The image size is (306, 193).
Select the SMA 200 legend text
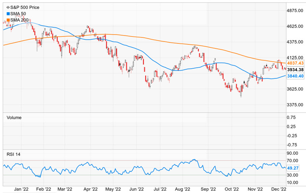pyautogui.click(x=20, y=20)
